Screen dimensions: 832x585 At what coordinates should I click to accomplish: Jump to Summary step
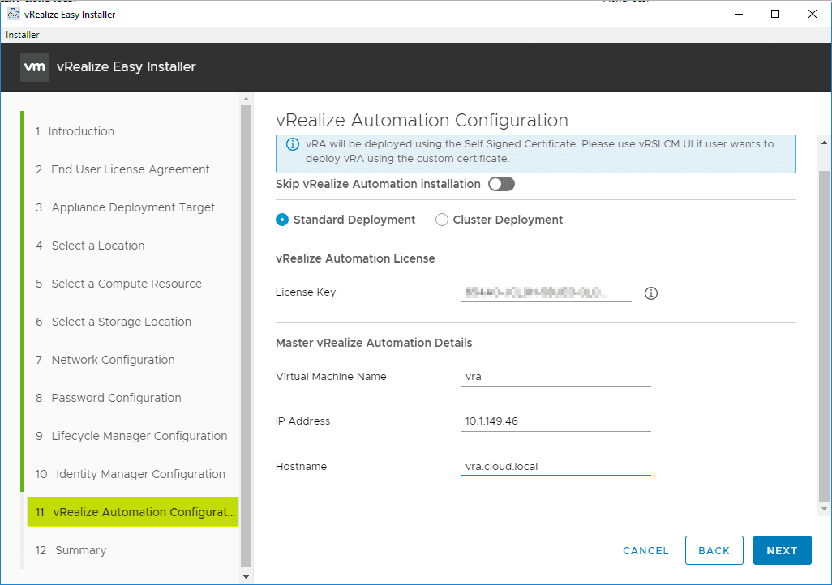coord(80,550)
